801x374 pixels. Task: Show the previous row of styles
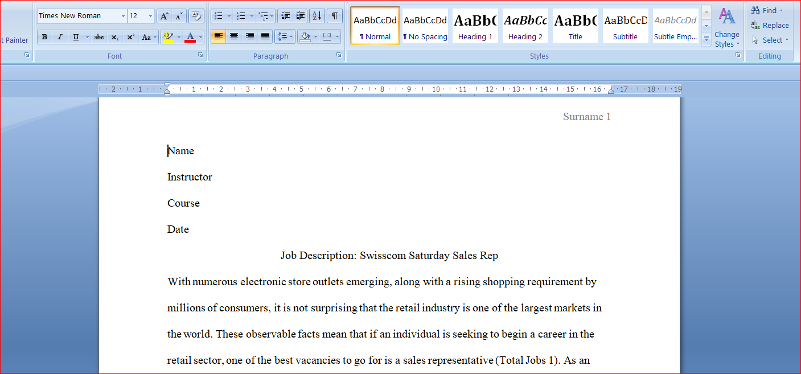click(706, 12)
